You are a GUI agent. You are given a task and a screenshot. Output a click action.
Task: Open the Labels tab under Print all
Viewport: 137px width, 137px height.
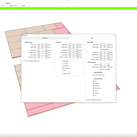coord(23,5)
